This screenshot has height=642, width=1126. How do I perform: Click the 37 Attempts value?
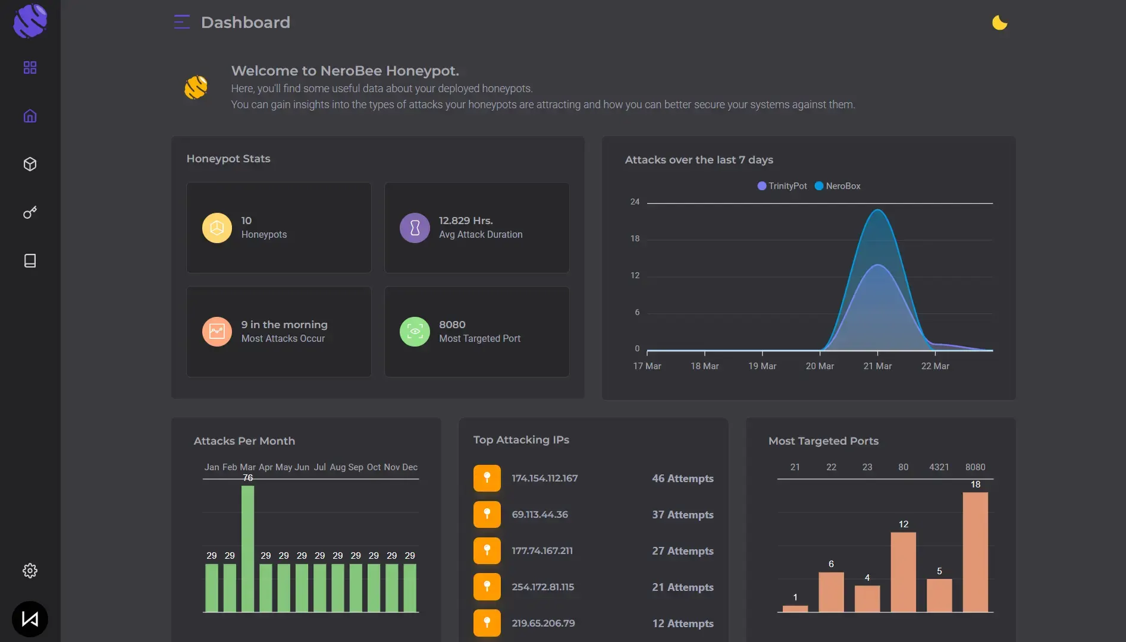coord(683,515)
